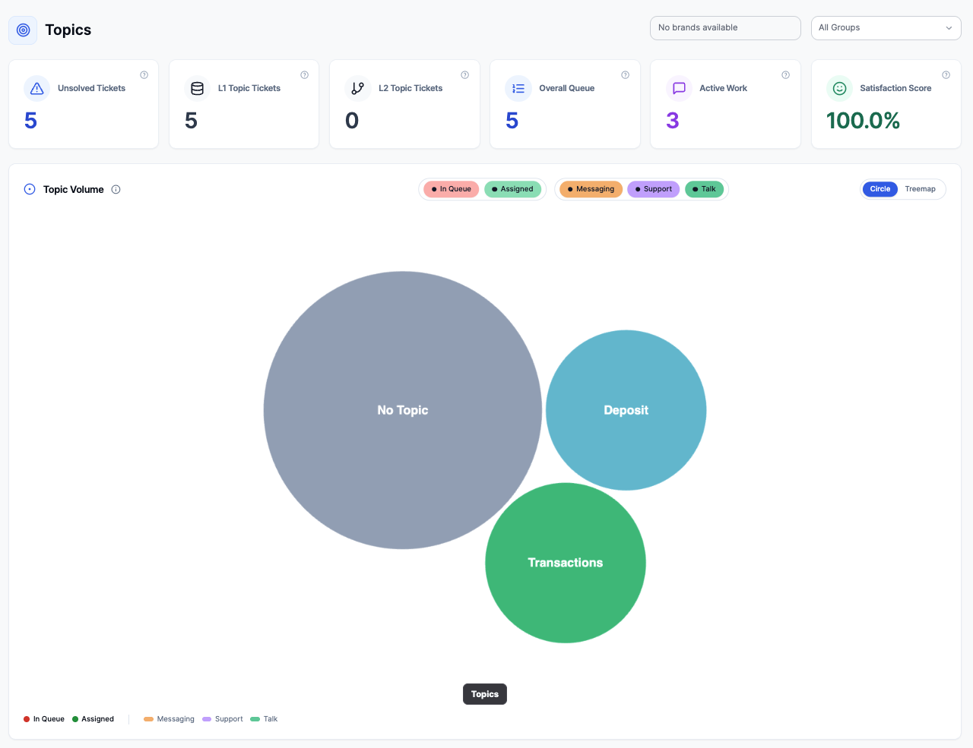This screenshot has height=748, width=973.
Task: Click the Satisfaction Score smiley icon
Action: 840,89
